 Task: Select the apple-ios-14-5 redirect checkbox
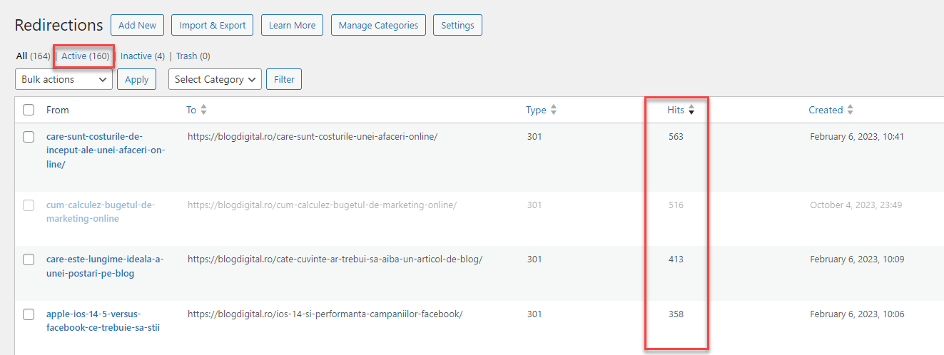click(29, 314)
